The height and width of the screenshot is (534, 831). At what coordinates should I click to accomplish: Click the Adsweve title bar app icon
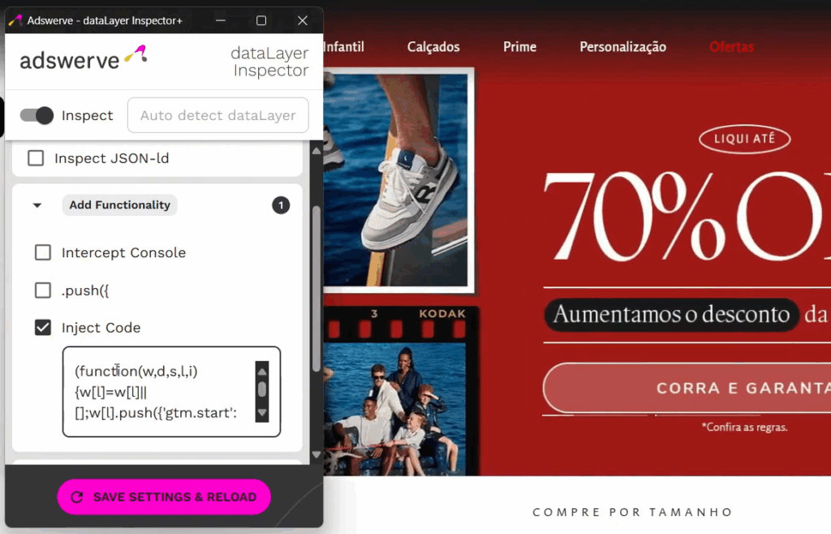click(15, 20)
